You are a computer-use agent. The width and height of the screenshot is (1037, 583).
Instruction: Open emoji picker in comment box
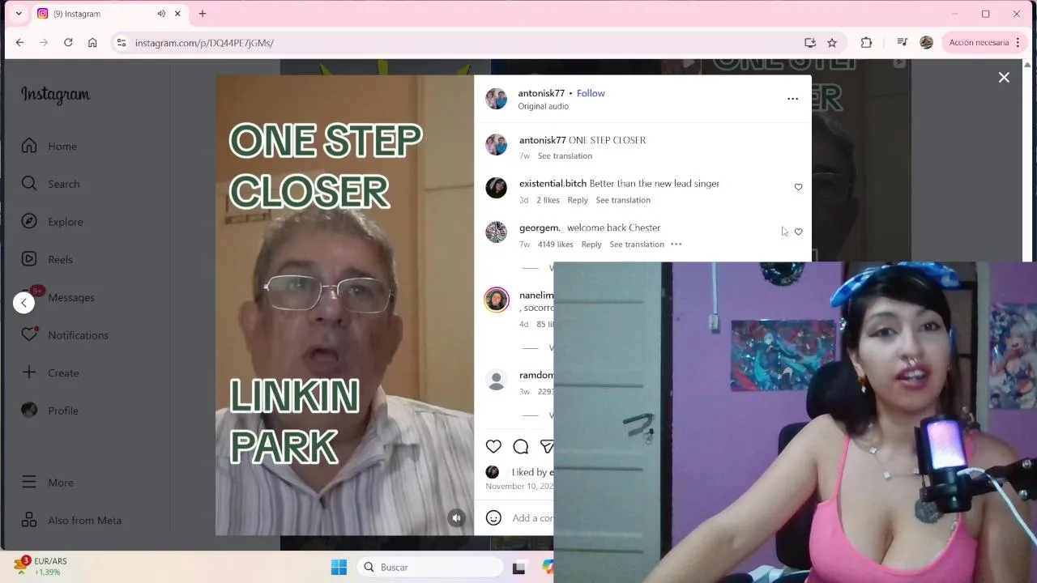click(493, 517)
